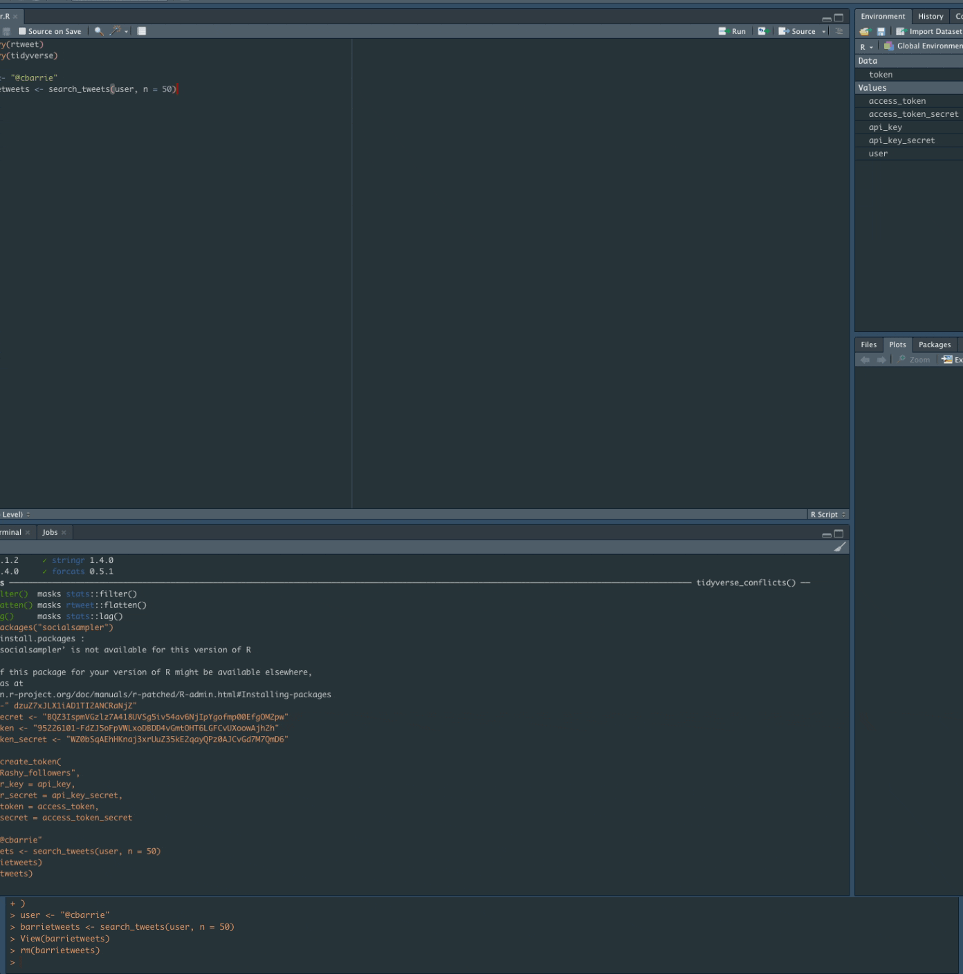Click the Compile Report notebook icon
The height and width of the screenshot is (974, 963).
coord(142,31)
